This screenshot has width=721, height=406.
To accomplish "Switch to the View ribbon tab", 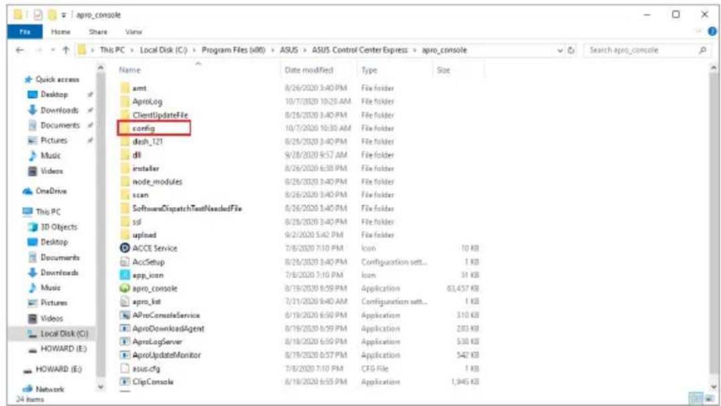I will [133, 31].
